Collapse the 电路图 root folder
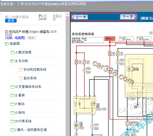 pyautogui.click(x=15, y=44)
